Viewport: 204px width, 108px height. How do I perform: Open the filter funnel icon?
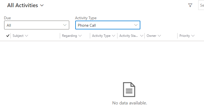[x=190, y=5]
